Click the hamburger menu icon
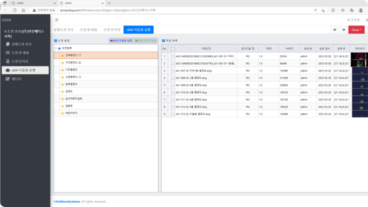Viewport: 368px width, 207px height. 56,20
